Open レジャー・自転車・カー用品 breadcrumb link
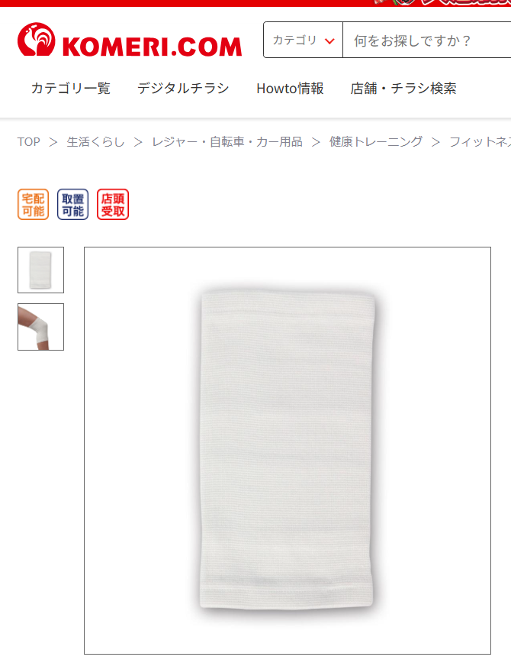The image size is (511, 663). [227, 141]
